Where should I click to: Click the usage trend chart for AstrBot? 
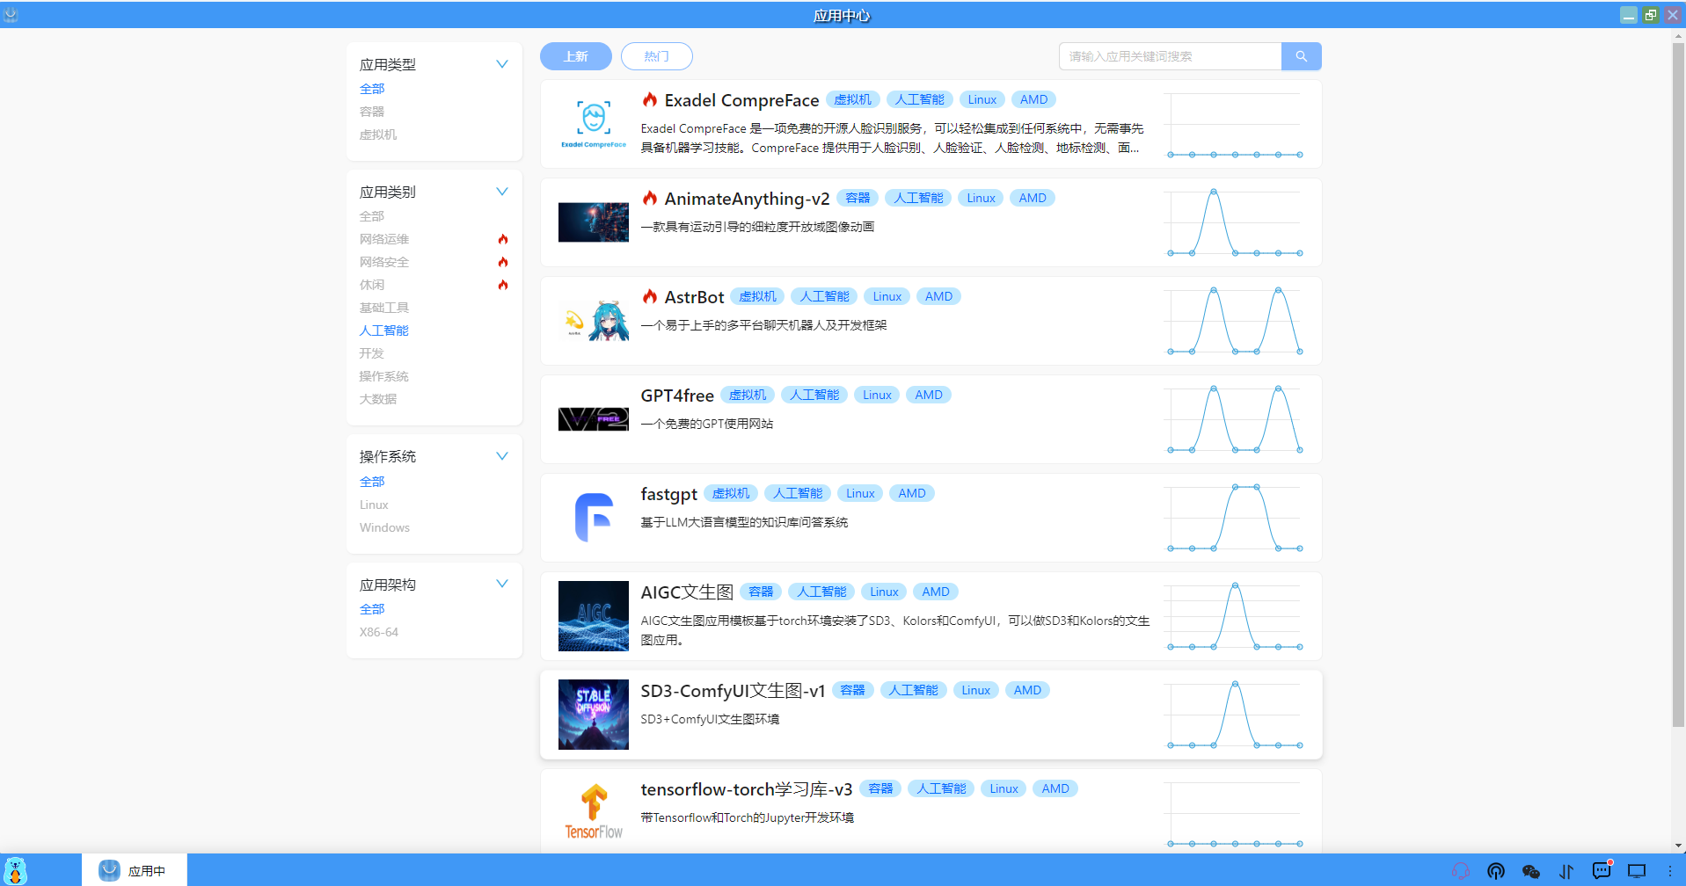tap(1233, 321)
